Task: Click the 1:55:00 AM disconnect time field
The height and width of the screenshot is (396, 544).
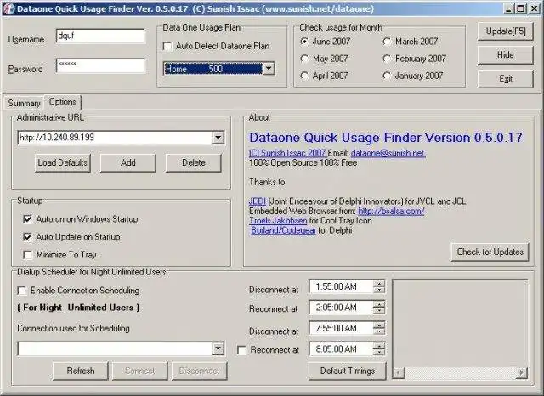Action: pos(341,286)
